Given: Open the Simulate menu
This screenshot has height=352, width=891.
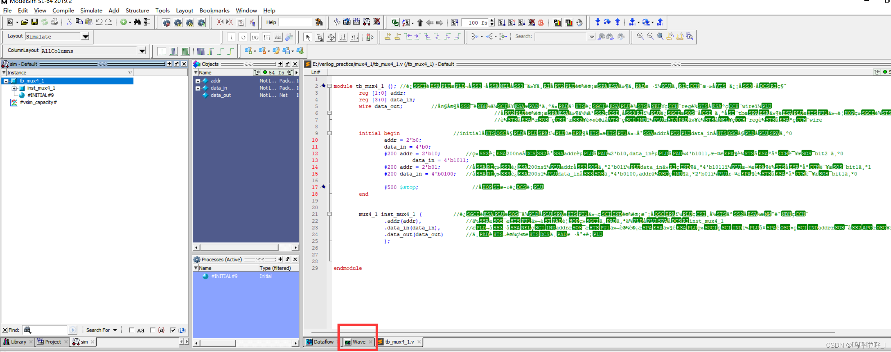Looking at the screenshot, I should [91, 10].
